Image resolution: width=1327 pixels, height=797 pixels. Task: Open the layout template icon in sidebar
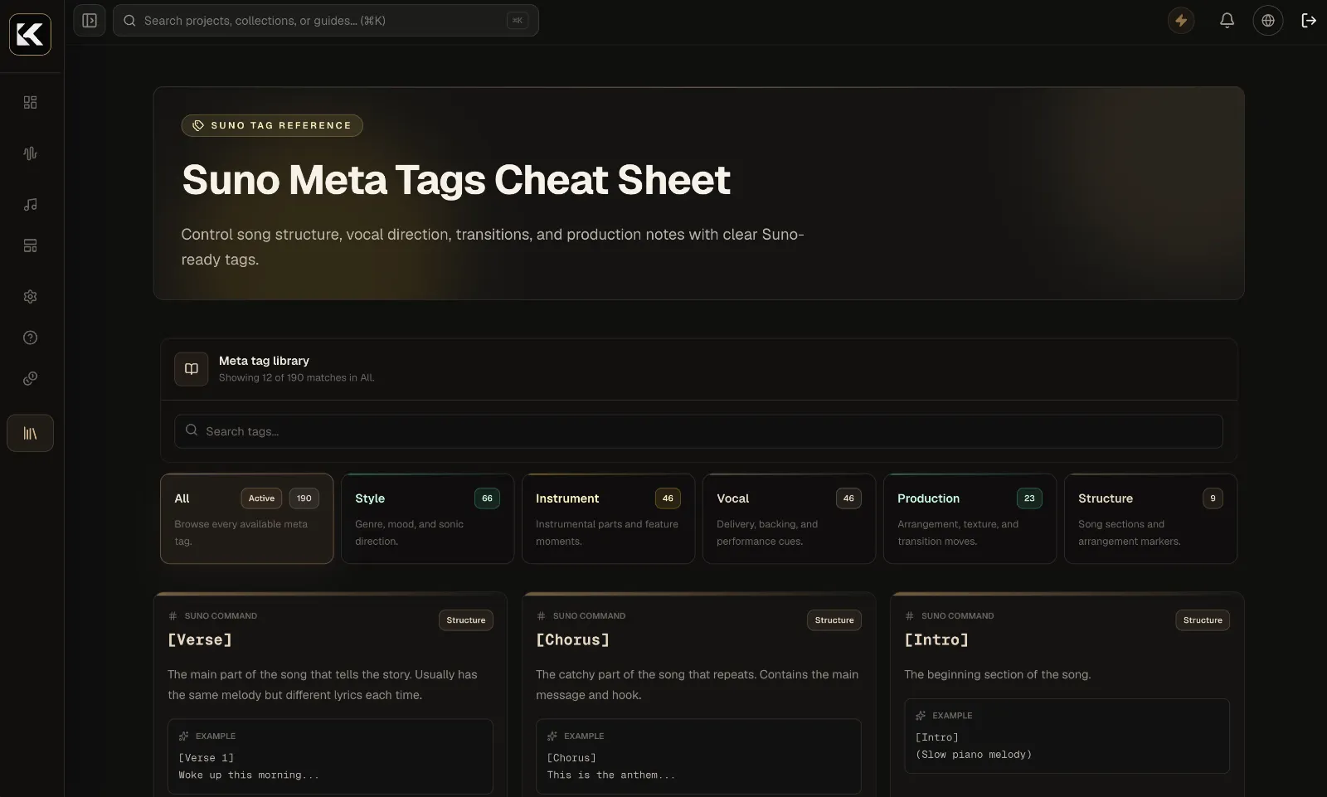tap(31, 245)
